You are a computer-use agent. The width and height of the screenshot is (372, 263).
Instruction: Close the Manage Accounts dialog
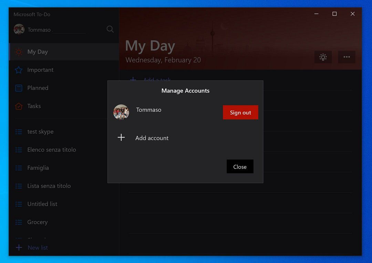240,167
